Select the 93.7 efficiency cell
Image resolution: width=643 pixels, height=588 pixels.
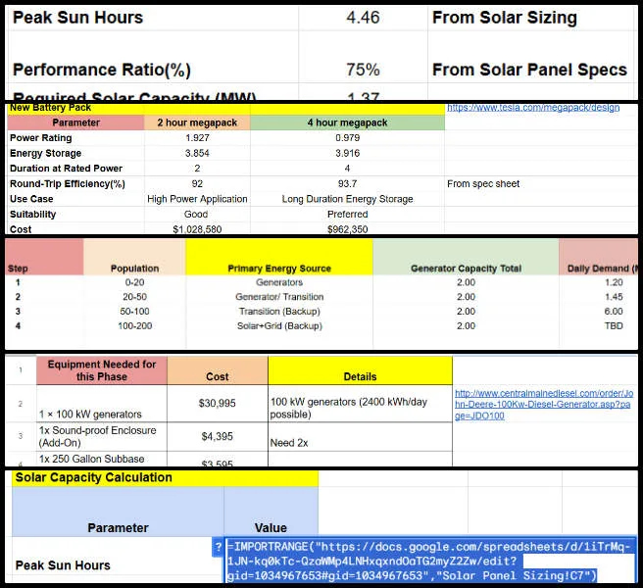point(347,183)
